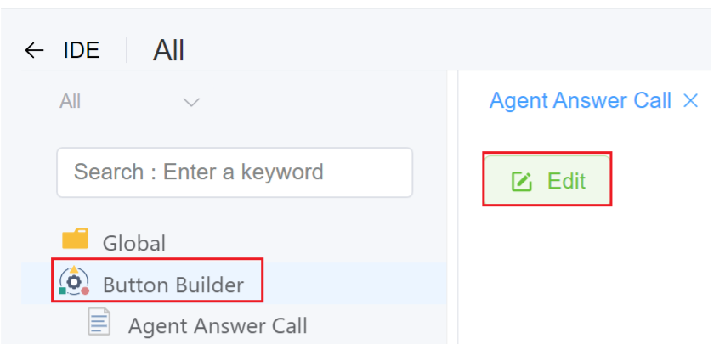714x344 pixels.
Task: Click the back arrow next to IDE
Action: [x=34, y=51]
